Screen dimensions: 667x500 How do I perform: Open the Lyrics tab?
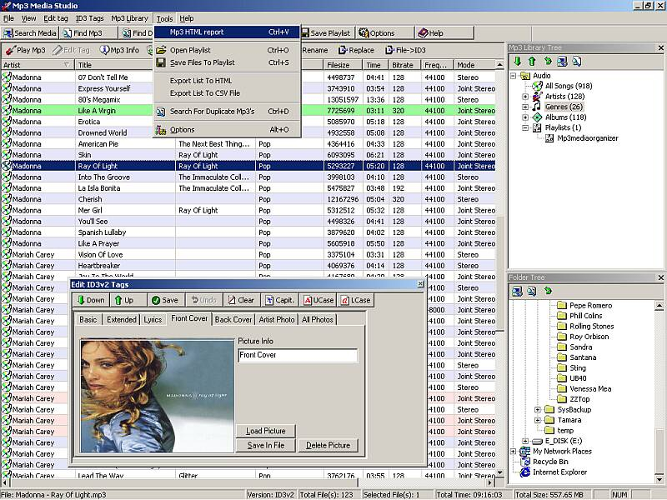click(153, 319)
